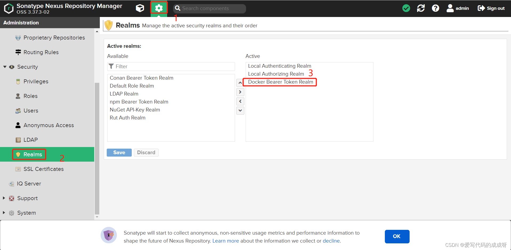This screenshot has width=511, height=250.
Task: Check the green system status icon
Action: pos(406,8)
